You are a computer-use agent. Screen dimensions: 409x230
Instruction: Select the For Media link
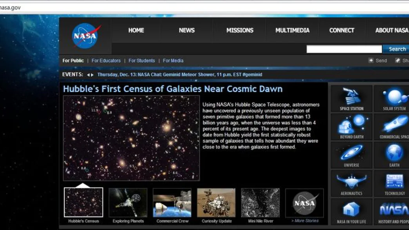173,60
